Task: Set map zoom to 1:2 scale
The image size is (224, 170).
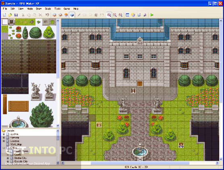Action: [115, 15]
